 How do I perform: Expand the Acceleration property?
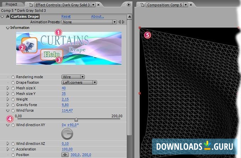8,149
